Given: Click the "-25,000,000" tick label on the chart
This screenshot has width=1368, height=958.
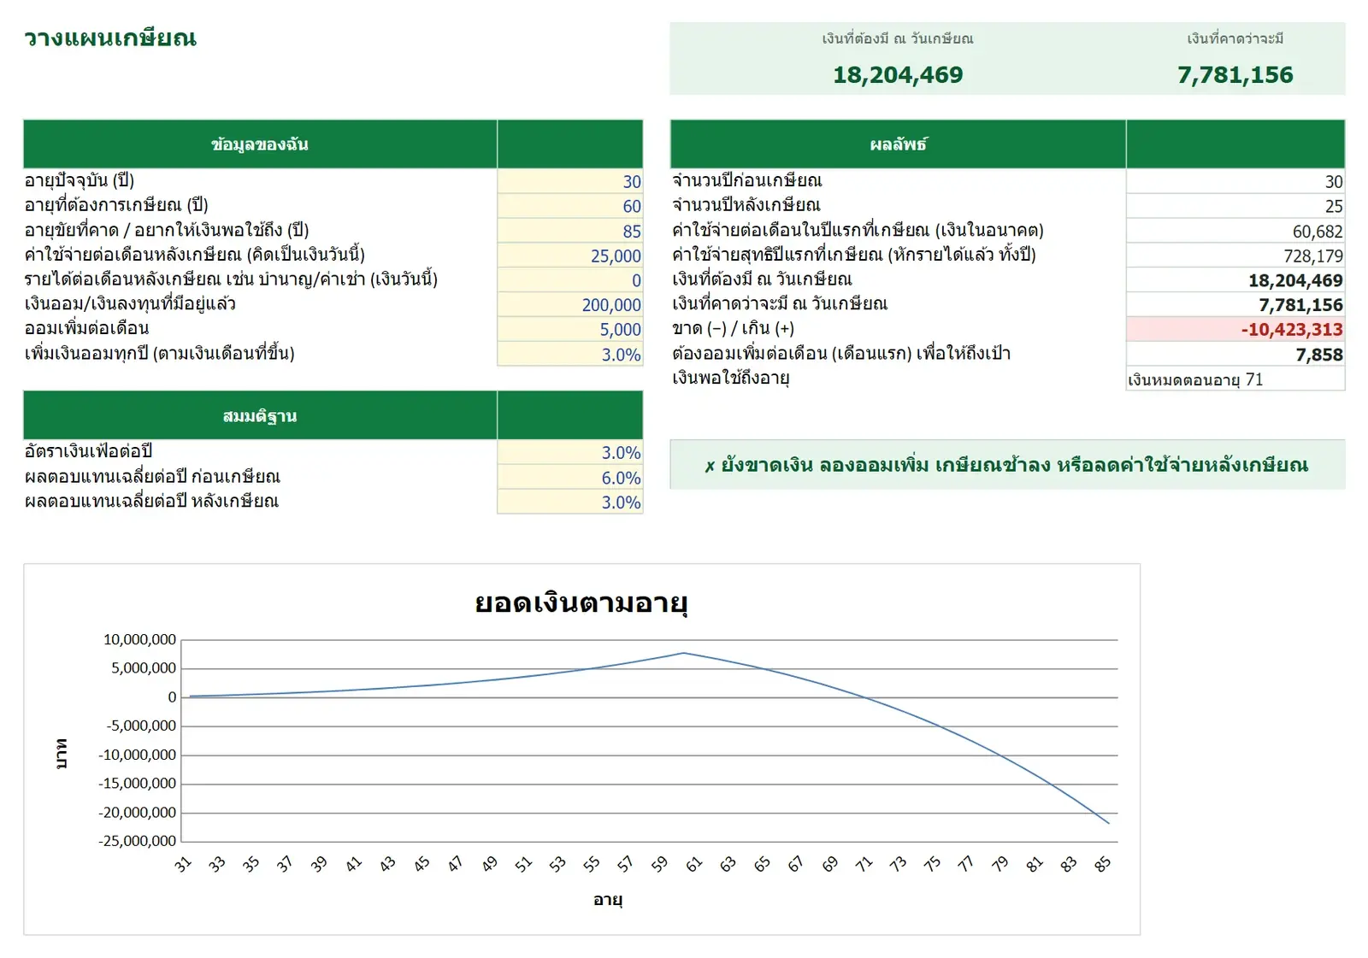Looking at the screenshot, I should pyautogui.click(x=137, y=841).
